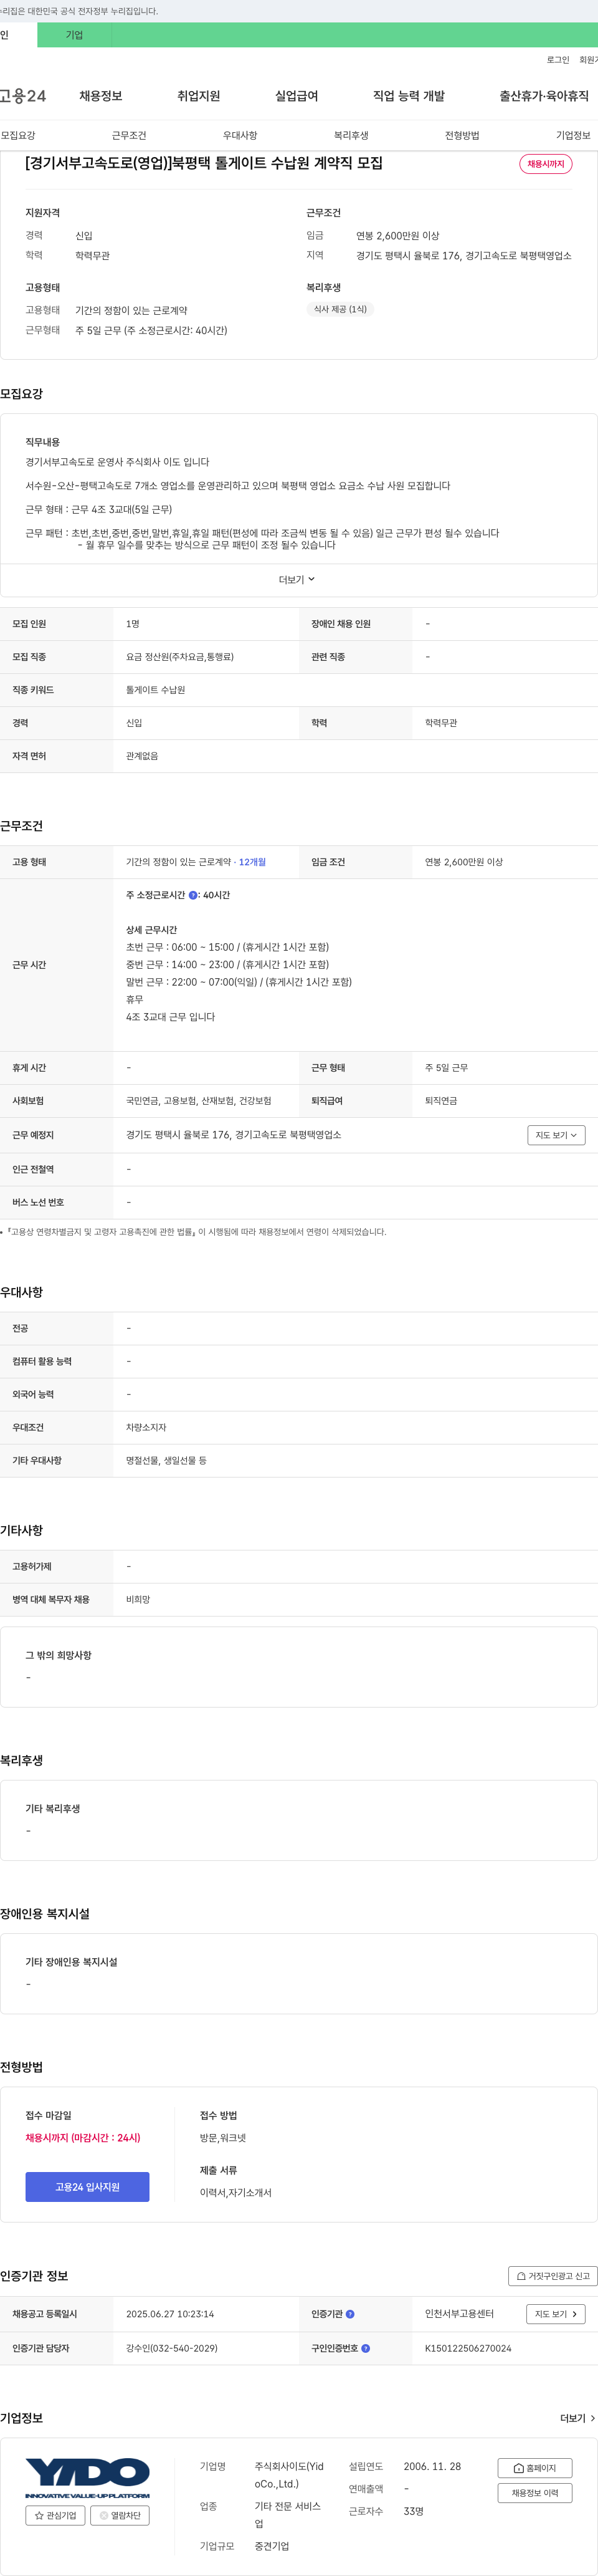Open 더보기 link in 기업정보 section
Image resolution: width=598 pixels, height=2576 pixels.
tap(577, 2418)
